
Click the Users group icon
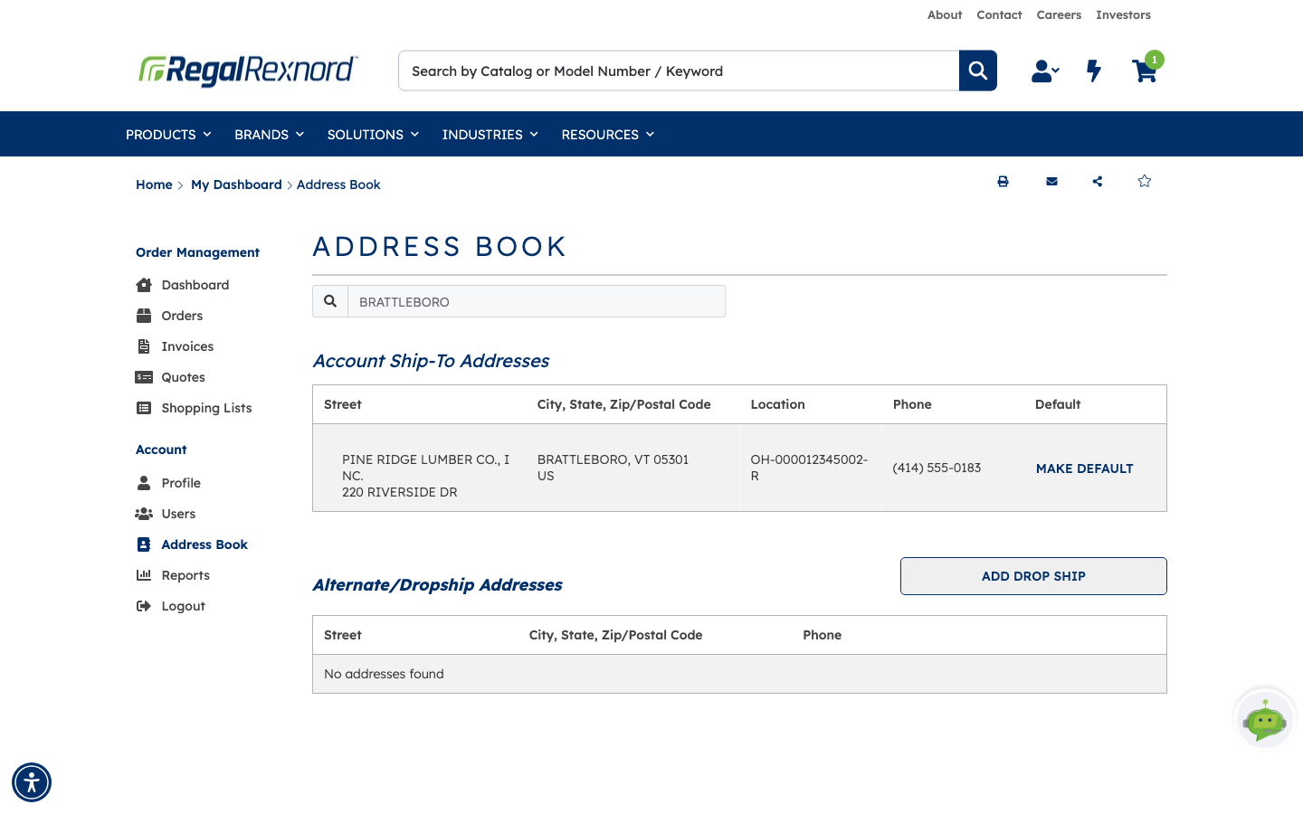[144, 514]
